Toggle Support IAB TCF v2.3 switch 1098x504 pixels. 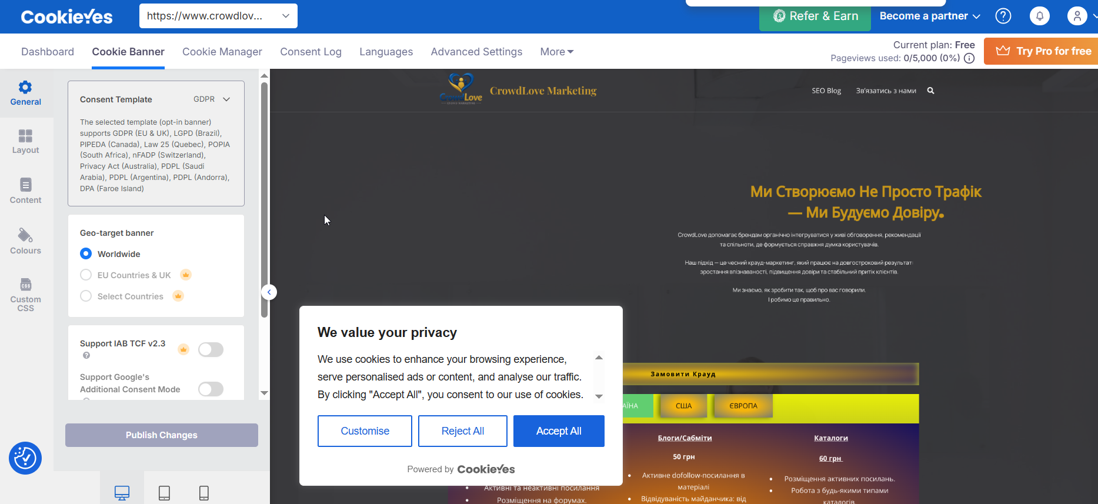click(x=211, y=349)
